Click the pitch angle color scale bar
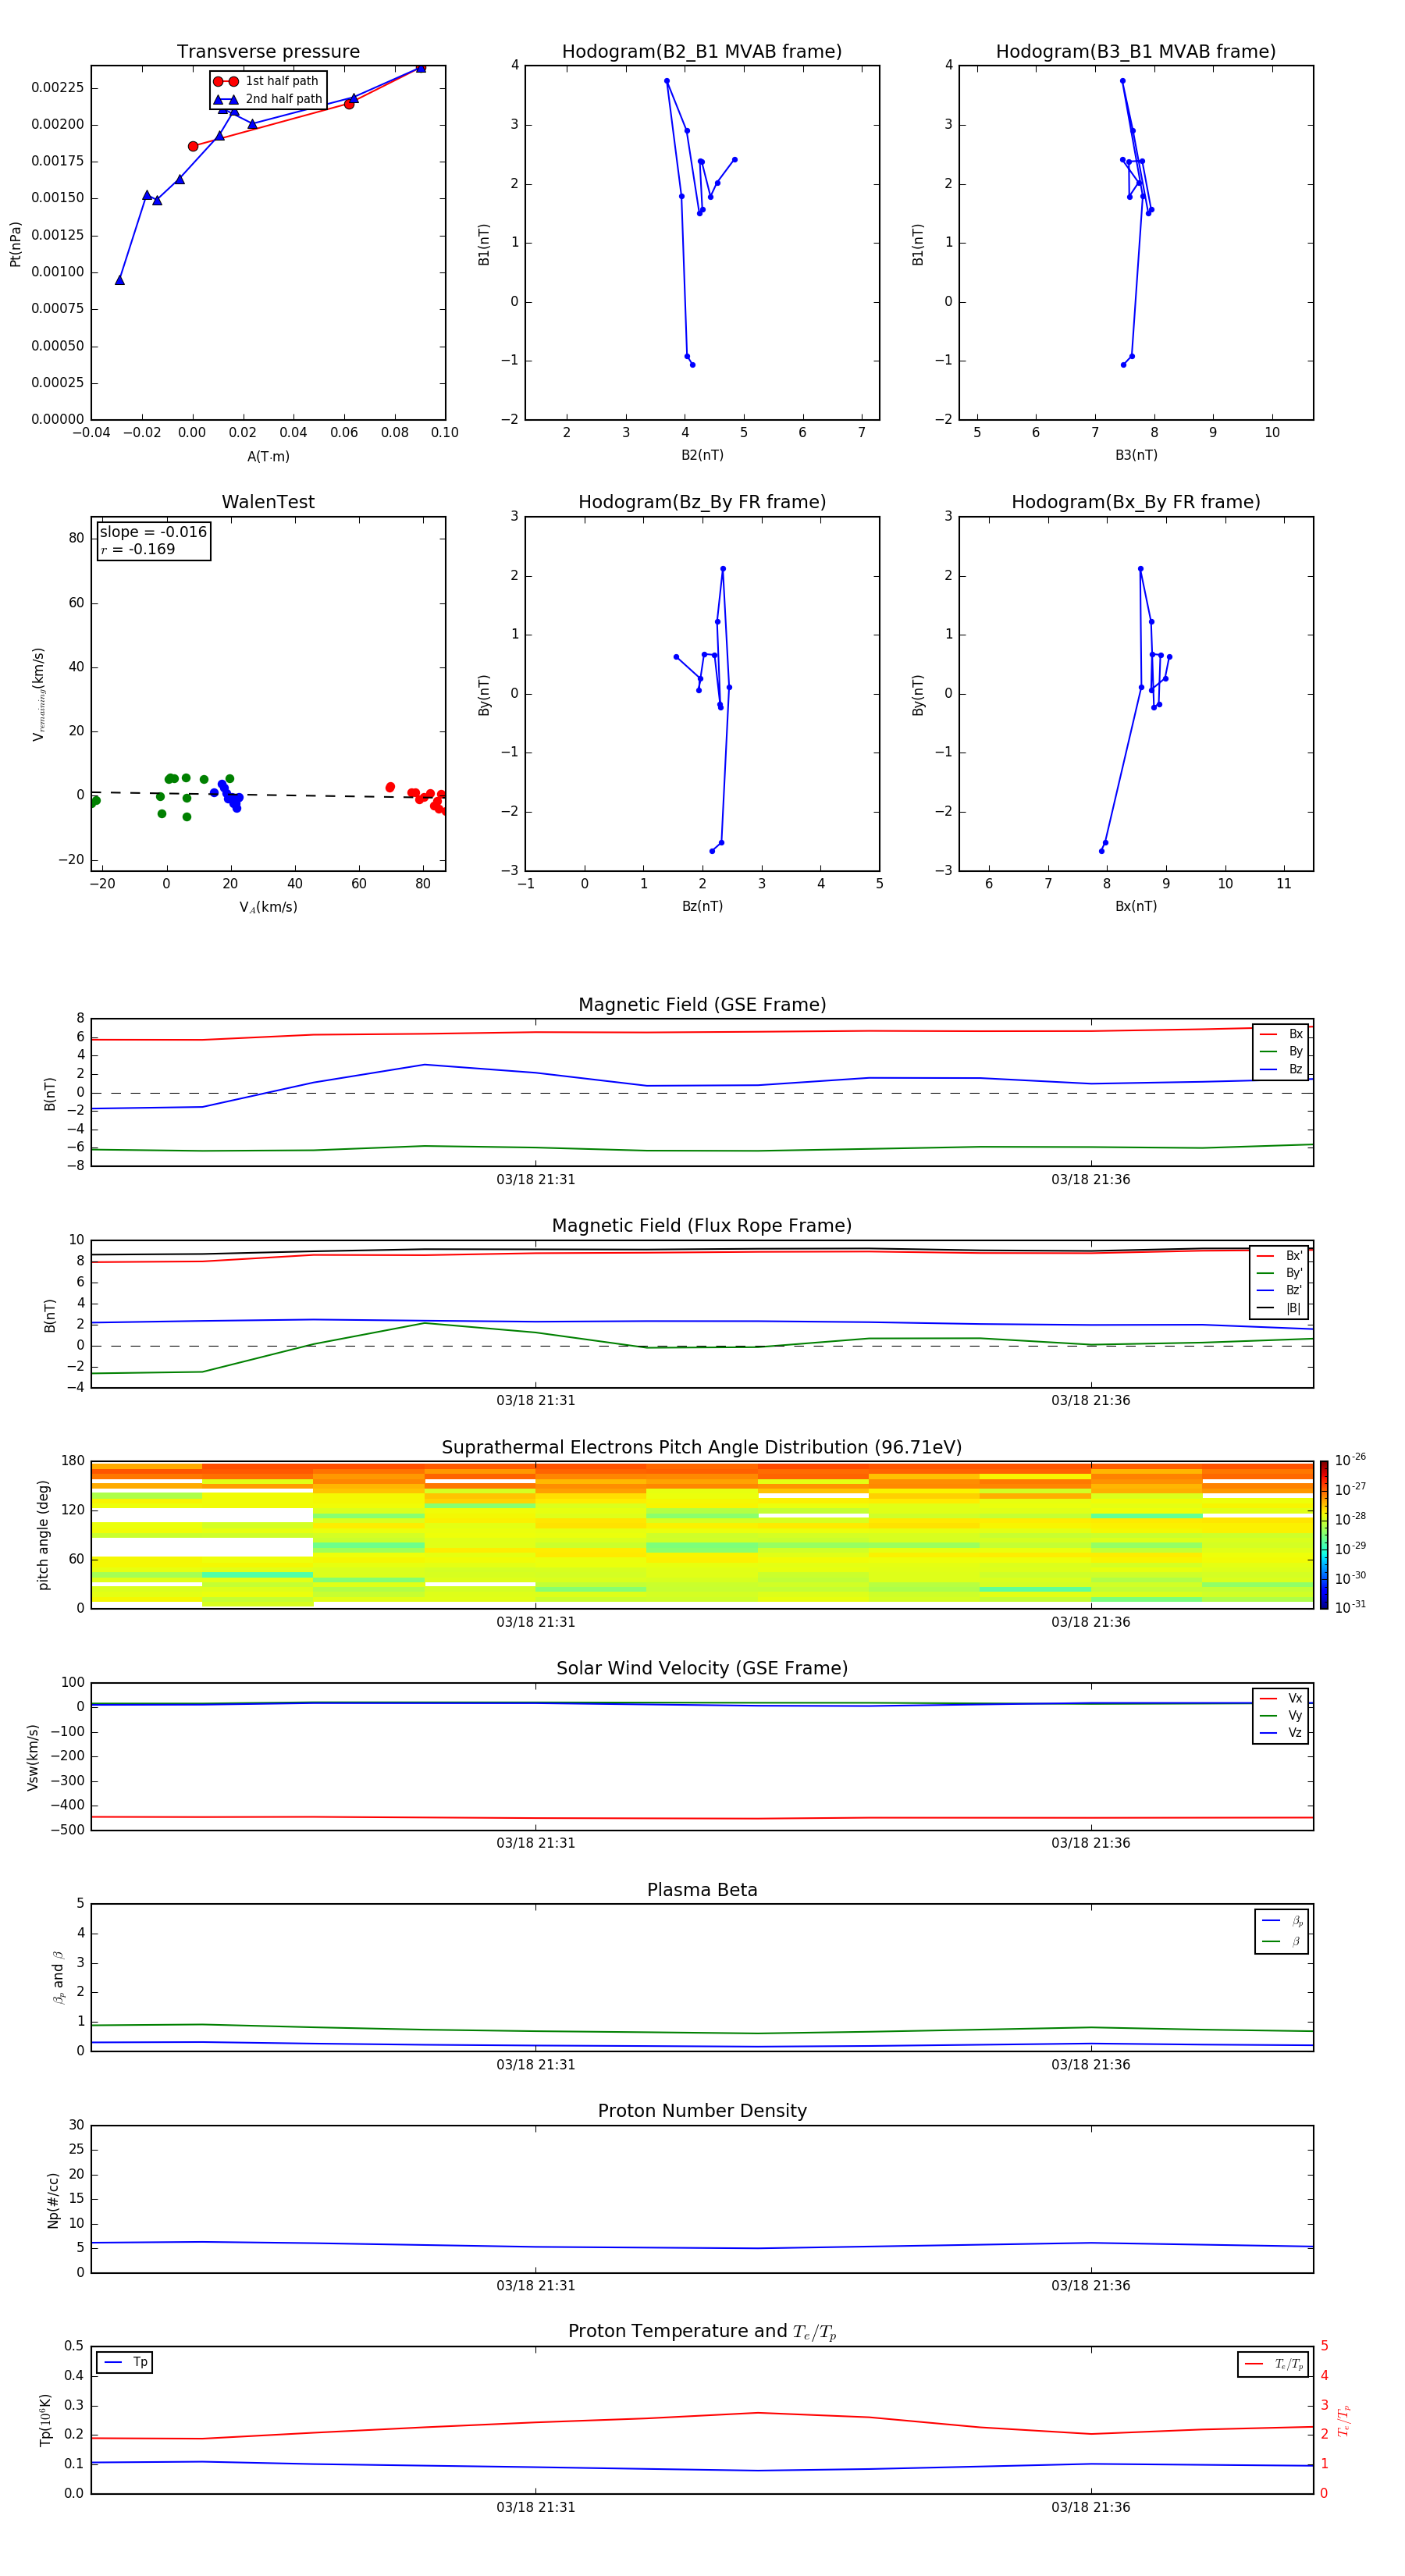1405x2576 pixels. tap(1324, 1534)
